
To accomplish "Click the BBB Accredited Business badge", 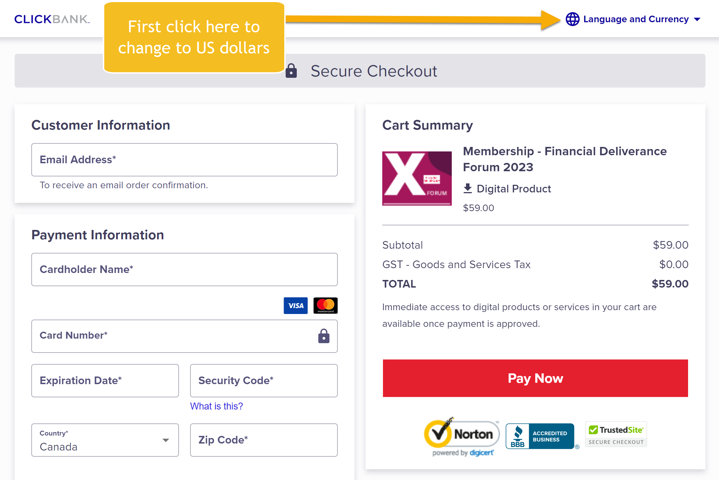I will tap(540, 436).
